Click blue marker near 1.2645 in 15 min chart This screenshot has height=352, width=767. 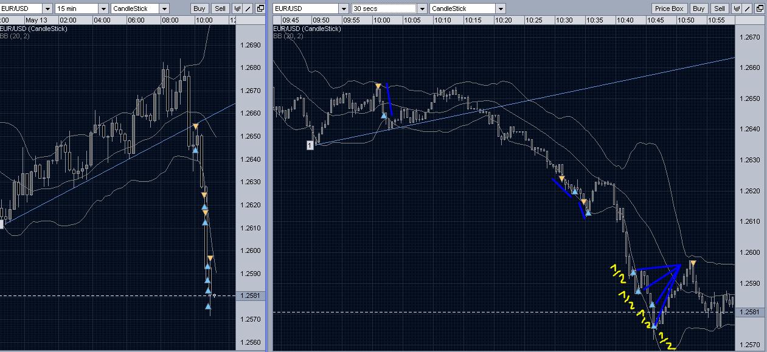[x=195, y=150]
